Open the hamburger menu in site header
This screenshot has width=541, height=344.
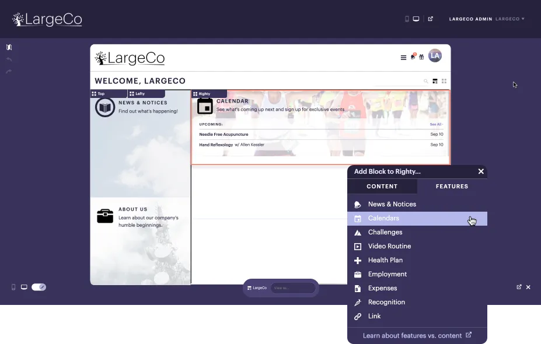point(403,58)
